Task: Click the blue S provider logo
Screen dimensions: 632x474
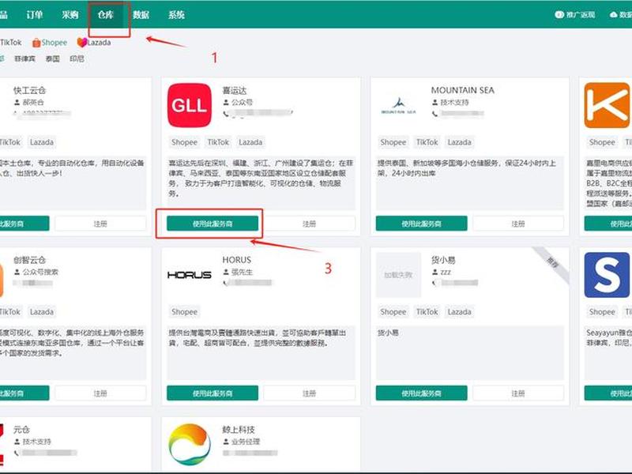Action: point(607,275)
